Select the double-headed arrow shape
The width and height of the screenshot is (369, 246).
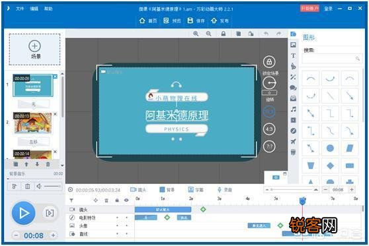(x=311, y=113)
